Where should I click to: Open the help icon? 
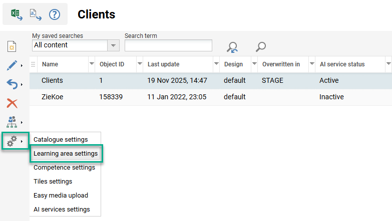(x=55, y=14)
